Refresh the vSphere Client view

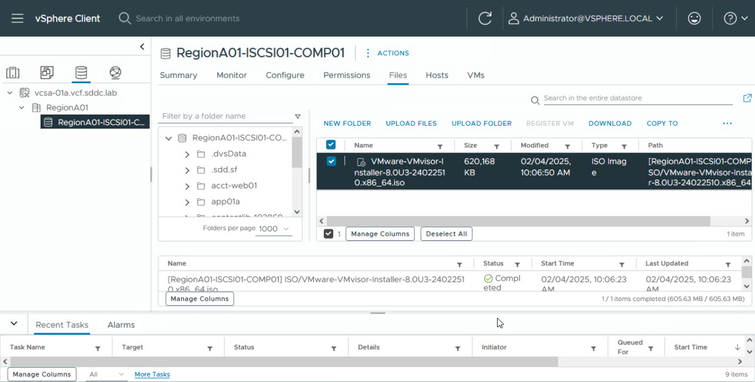pyautogui.click(x=485, y=18)
